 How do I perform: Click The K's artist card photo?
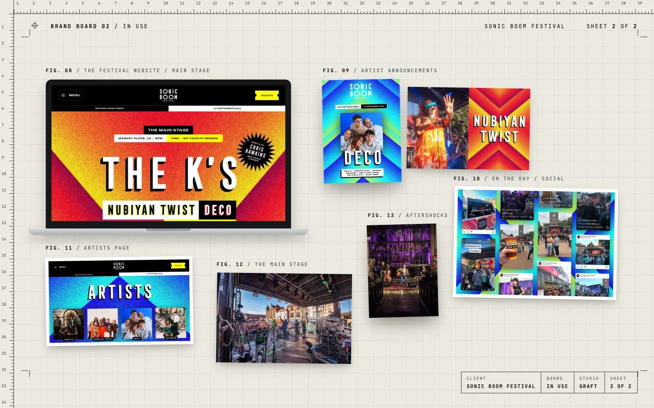click(69, 325)
